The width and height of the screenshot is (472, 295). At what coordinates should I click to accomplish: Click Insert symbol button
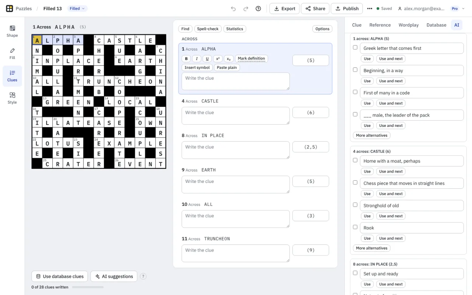click(197, 67)
